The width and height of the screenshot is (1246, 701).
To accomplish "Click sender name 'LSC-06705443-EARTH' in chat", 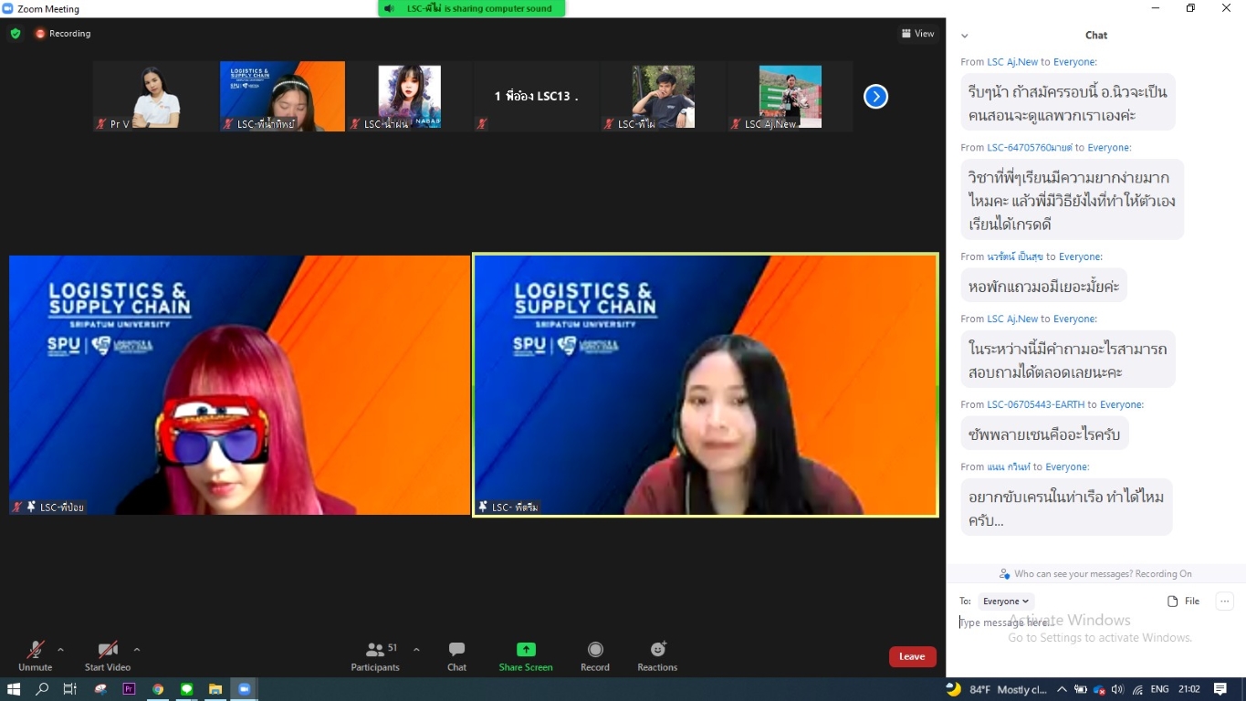I will [x=1035, y=404].
